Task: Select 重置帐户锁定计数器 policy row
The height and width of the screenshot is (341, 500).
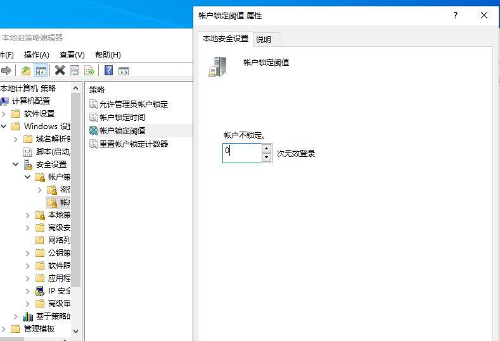Action: click(x=139, y=144)
